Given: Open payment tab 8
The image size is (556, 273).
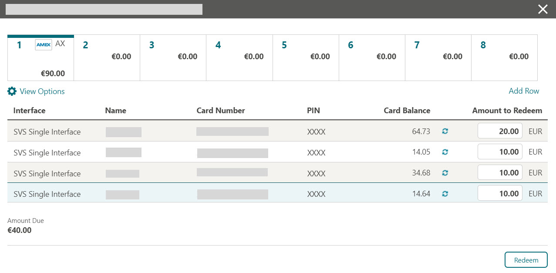Looking at the screenshot, I should pyautogui.click(x=504, y=57).
